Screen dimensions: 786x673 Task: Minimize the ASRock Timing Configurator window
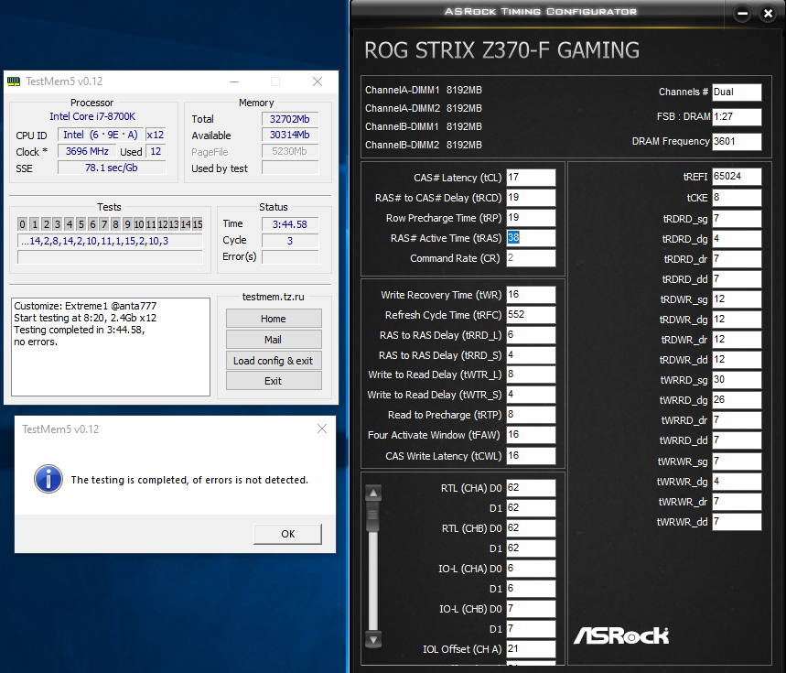point(742,14)
